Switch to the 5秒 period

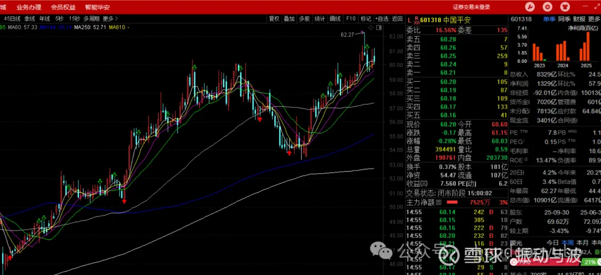coord(60,18)
